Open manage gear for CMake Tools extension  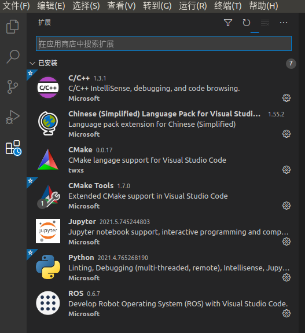click(x=286, y=206)
